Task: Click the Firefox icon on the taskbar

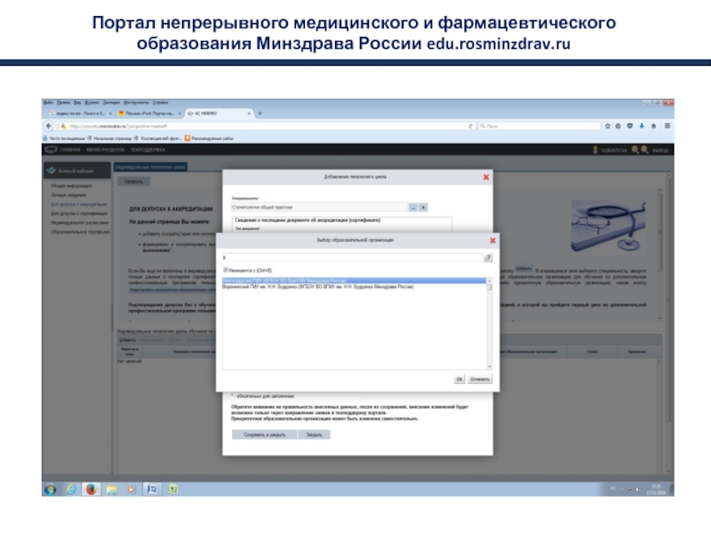Action: [x=92, y=489]
